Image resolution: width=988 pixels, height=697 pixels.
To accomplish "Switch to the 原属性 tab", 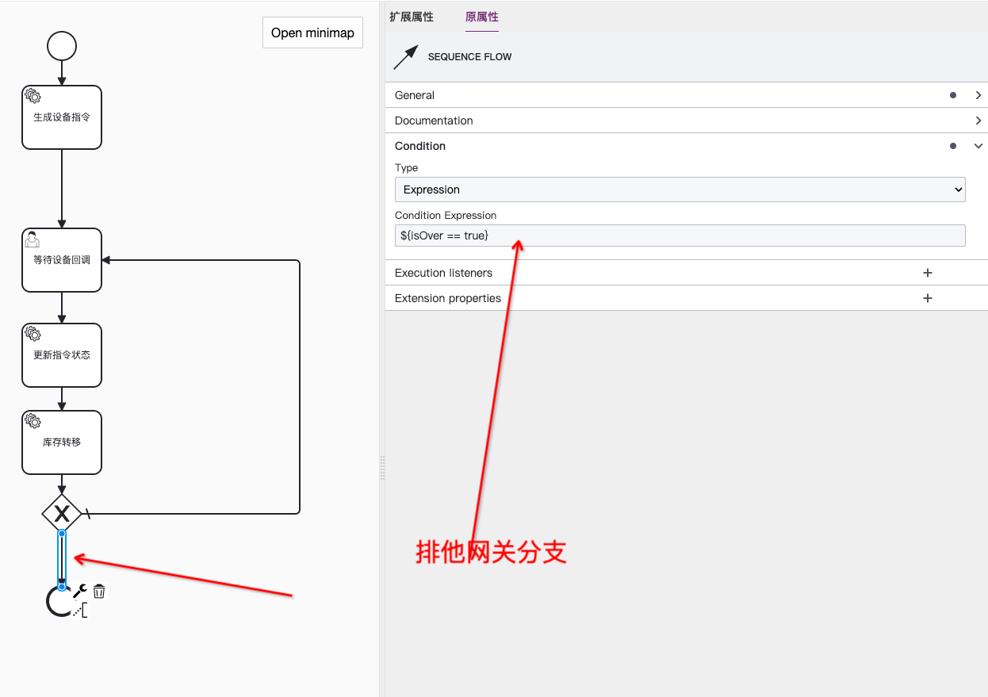I will pos(481,17).
